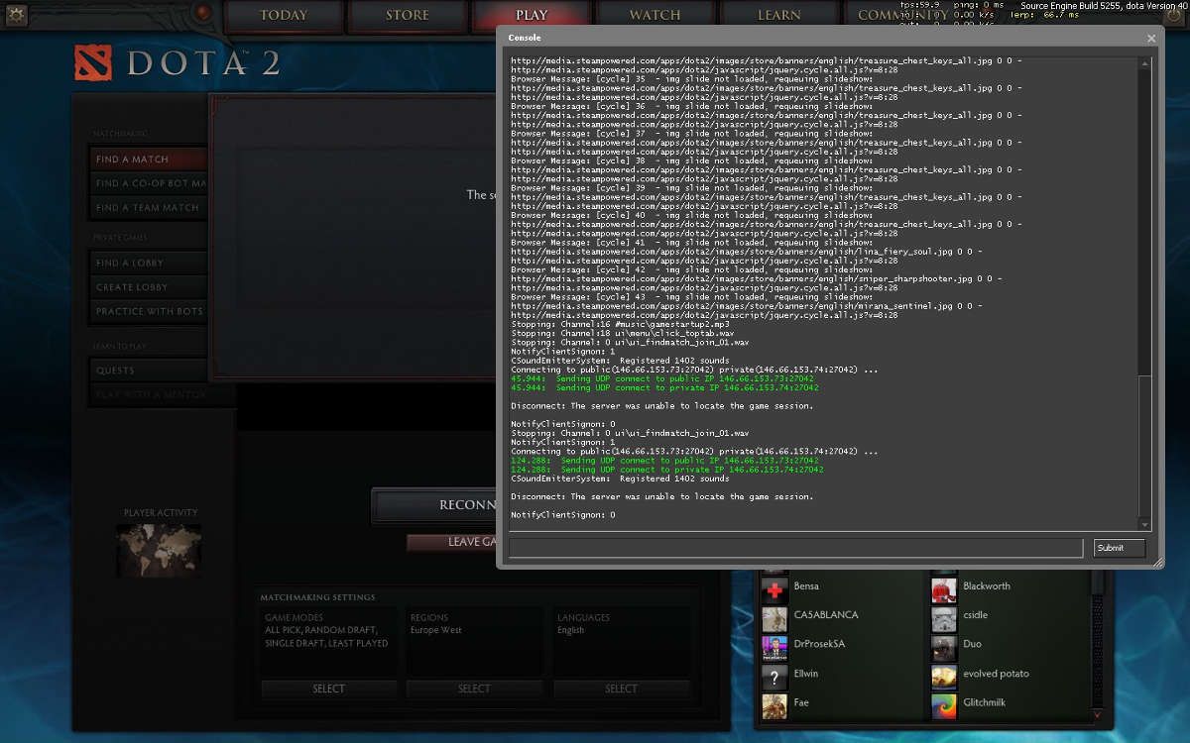
Task: Click the last 'NotifyClientSignon: 0' console line
Action: (563, 515)
